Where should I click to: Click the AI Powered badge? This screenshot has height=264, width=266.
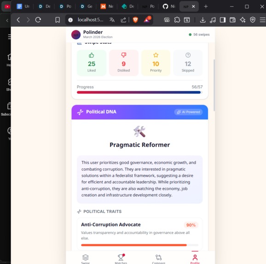[188, 112]
